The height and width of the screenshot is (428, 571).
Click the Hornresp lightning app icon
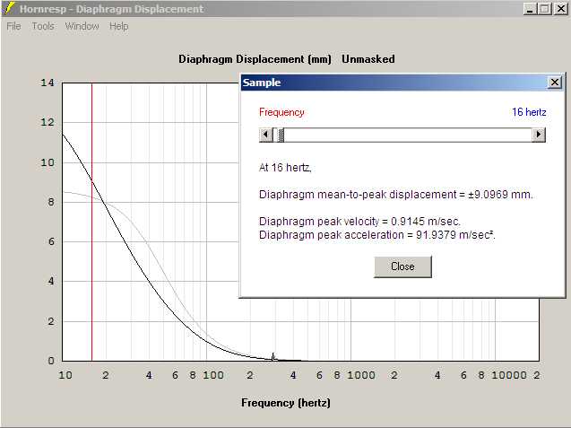click(10, 8)
